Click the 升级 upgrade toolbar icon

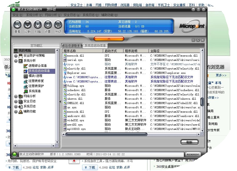(58, 25)
